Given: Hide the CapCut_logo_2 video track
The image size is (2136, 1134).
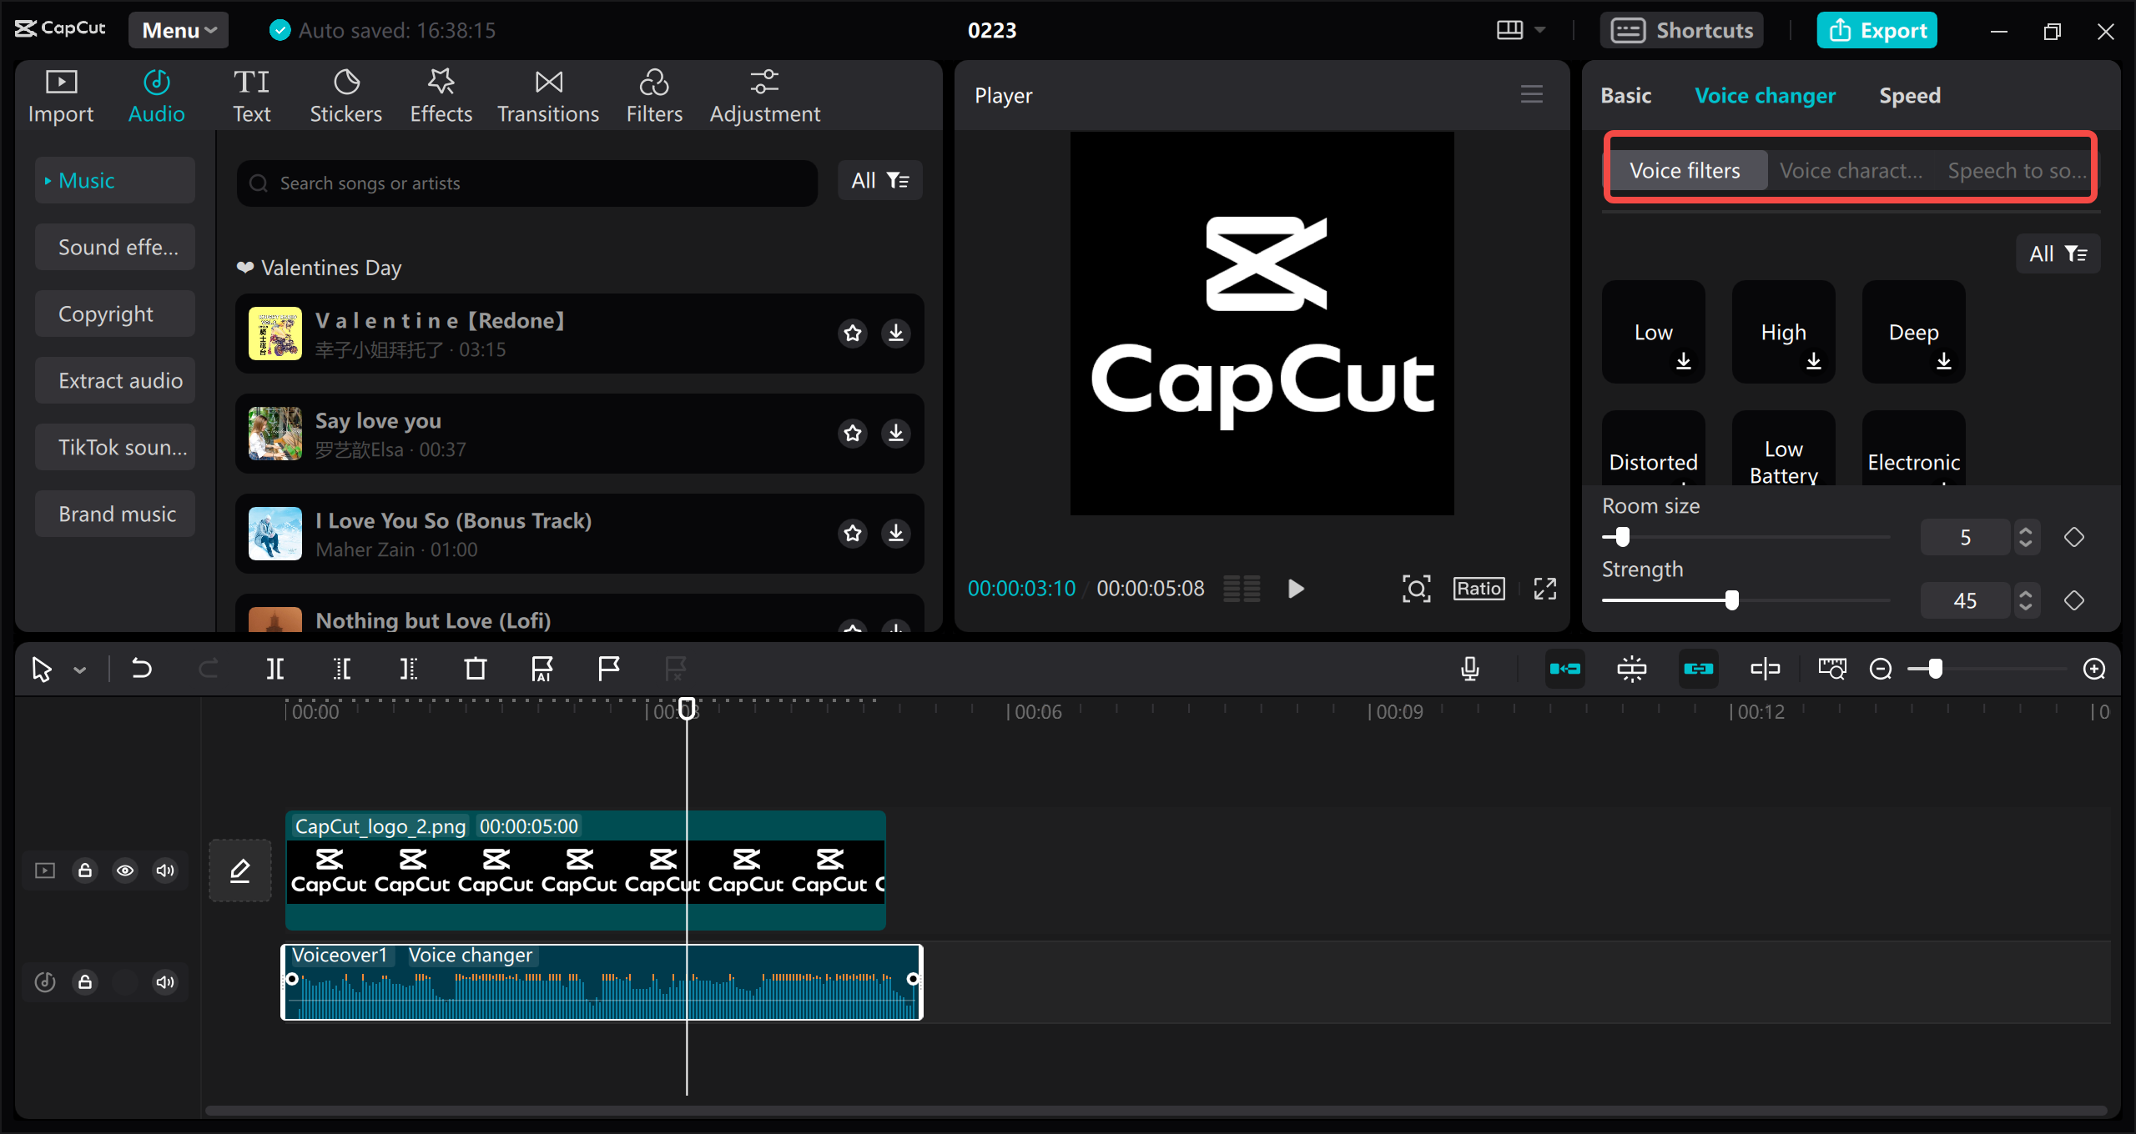Looking at the screenshot, I should (125, 871).
